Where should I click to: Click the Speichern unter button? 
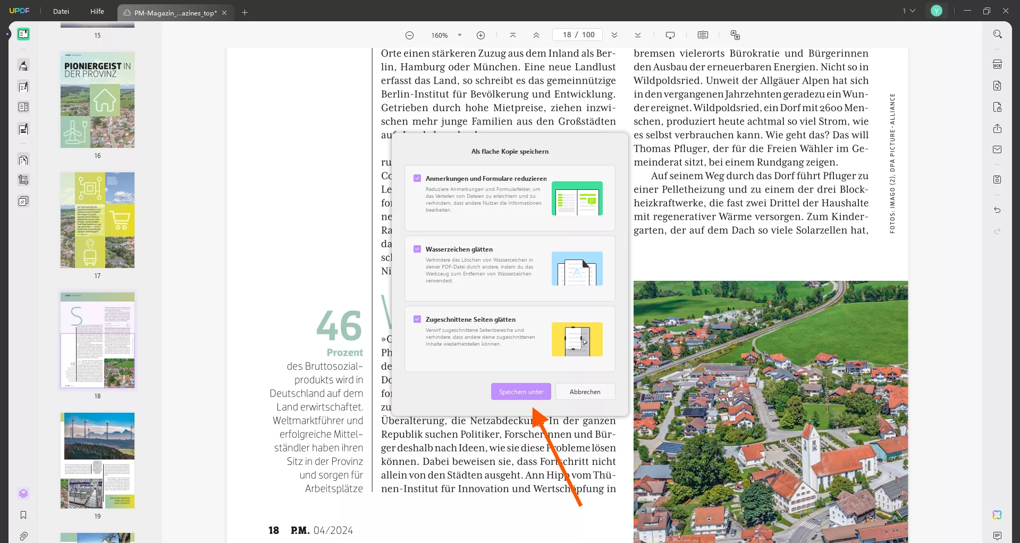pyautogui.click(x=520, y=391)
